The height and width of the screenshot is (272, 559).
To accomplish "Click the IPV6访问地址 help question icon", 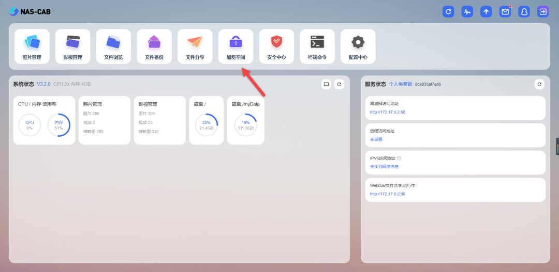I will (399, 158).
